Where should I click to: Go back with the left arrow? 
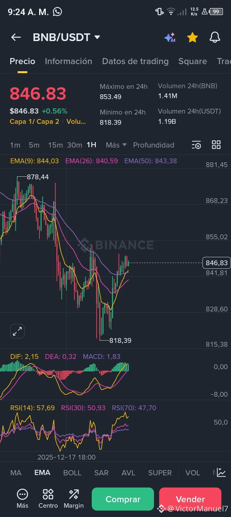[x=16, y=37]
